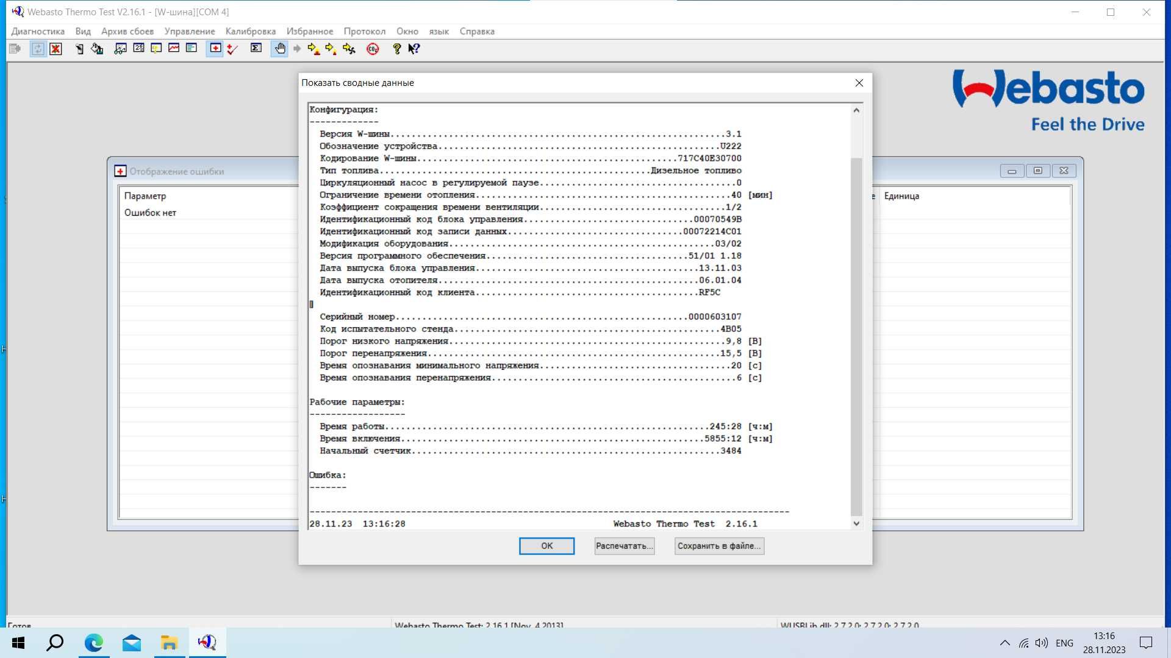The height and width of the screenshot is (658, 1171).
Task: Open the Калибровка menu
Action: pos(251,31)
